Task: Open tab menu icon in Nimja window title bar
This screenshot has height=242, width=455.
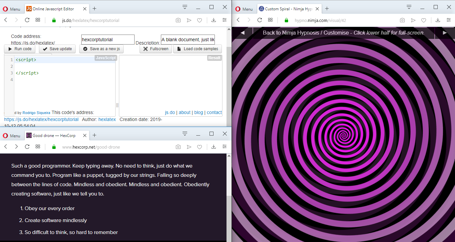Action: [409, 7]
